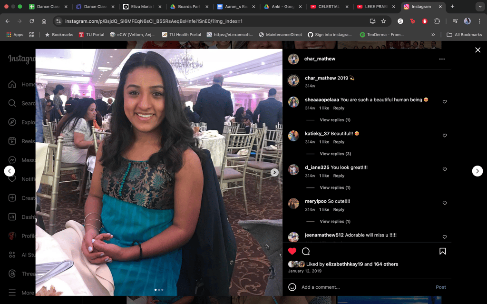
Task: Bookmark this page with star icon
Action: click(x=384, y=21)
